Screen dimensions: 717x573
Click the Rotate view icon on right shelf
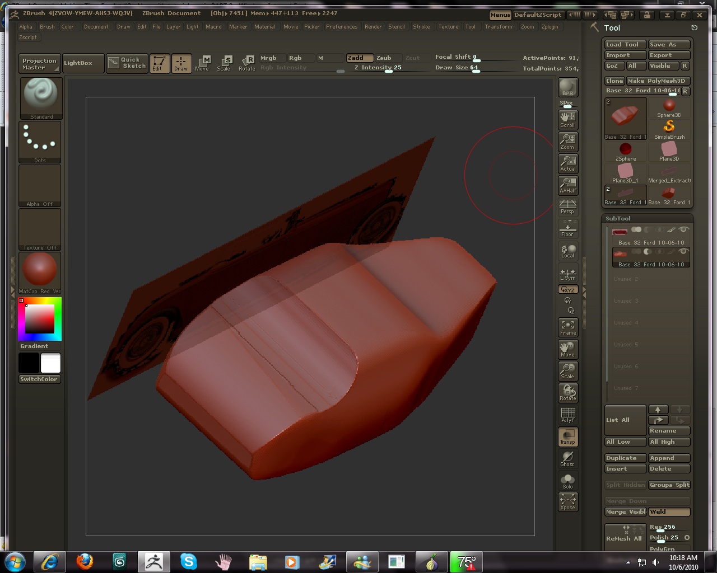click(x=568, y=393)
